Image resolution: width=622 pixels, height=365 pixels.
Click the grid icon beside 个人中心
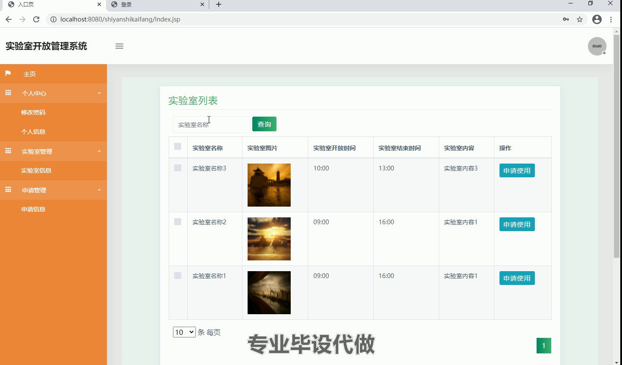8,93
